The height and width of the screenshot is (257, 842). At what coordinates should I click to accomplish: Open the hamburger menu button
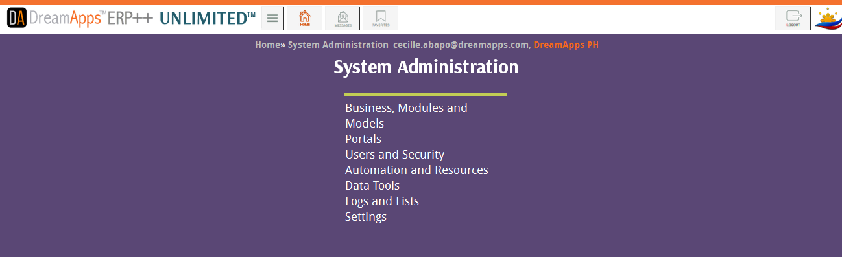click(272, 18)
